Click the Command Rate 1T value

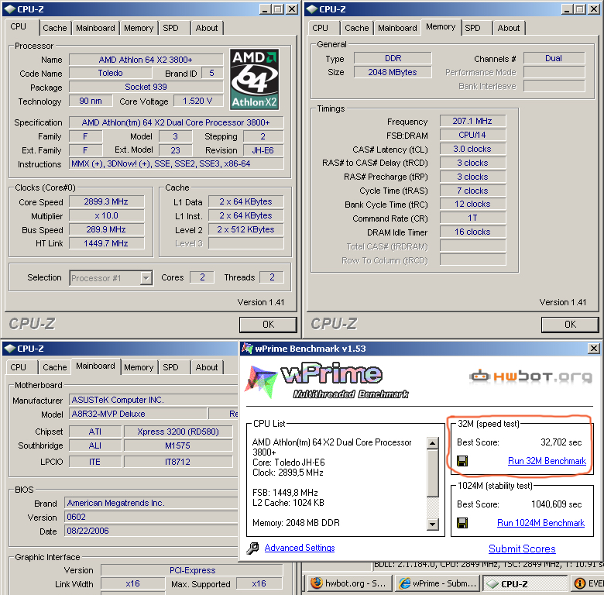[x=472, y=218]
